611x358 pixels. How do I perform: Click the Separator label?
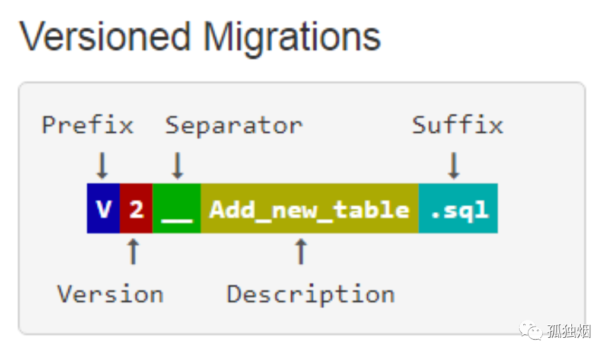point(234,126)
